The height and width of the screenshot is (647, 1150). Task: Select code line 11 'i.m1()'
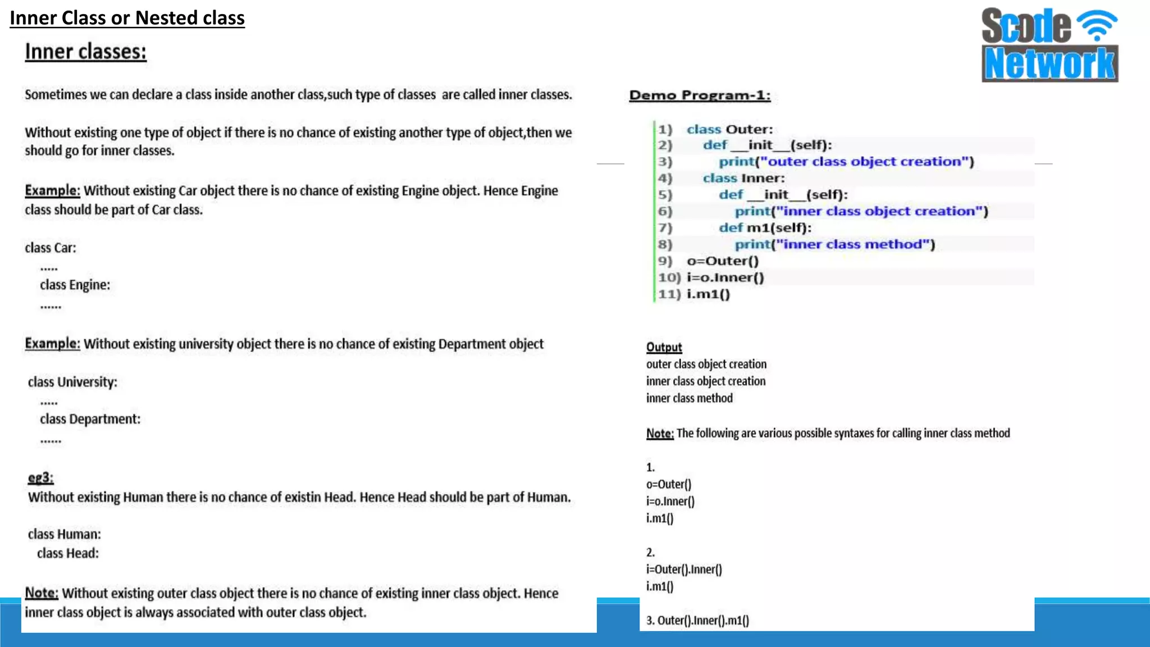(708, 294)
